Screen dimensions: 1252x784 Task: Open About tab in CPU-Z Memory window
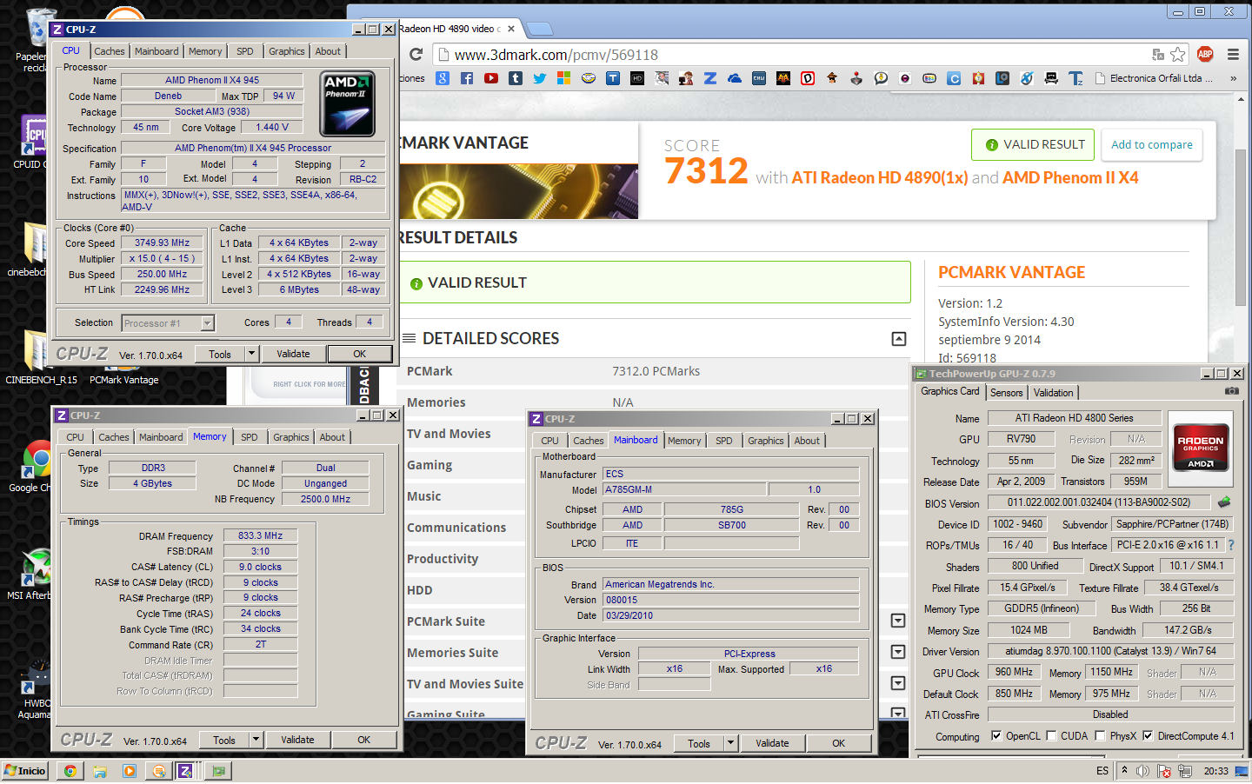click(x=332, y=437)
